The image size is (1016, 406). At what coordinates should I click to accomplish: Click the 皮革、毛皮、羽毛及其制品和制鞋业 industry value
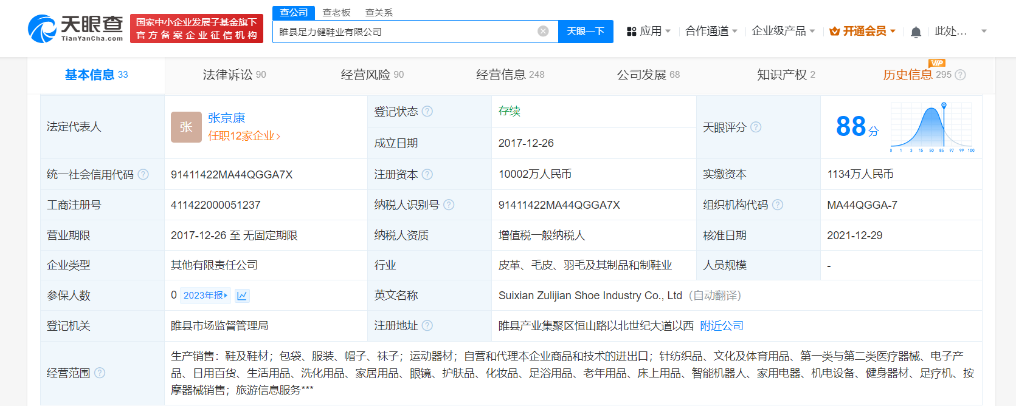(586, 265)
